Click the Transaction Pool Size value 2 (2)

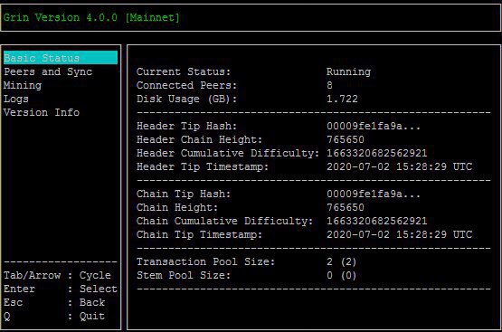coord(342,261)
